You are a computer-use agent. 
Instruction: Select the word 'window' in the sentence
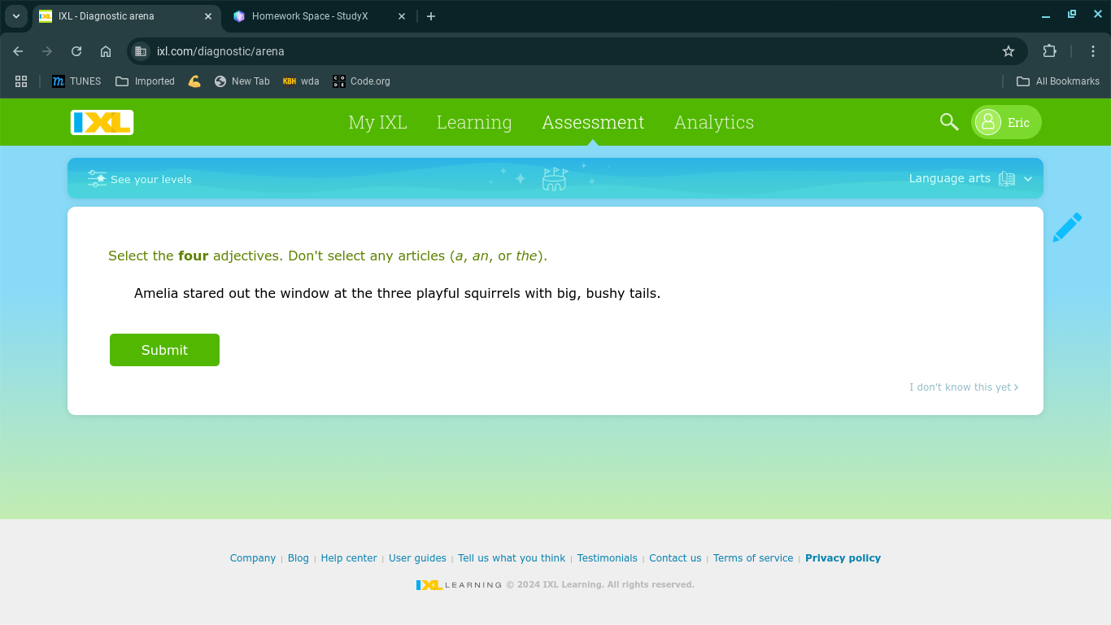[x=305, y=294]
